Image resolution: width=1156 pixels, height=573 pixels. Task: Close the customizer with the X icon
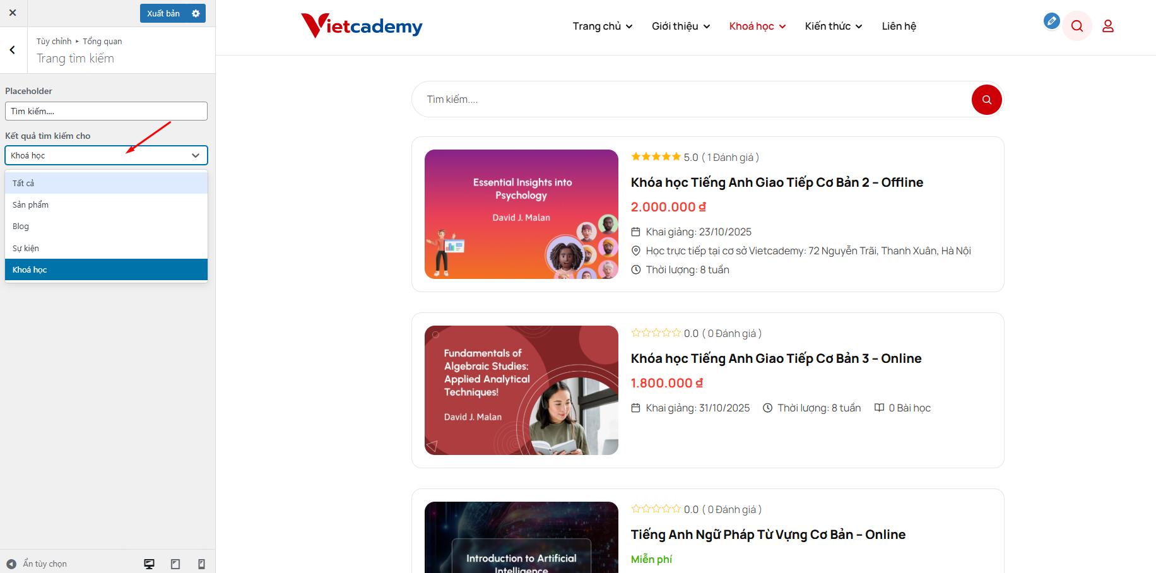(13, 13)
